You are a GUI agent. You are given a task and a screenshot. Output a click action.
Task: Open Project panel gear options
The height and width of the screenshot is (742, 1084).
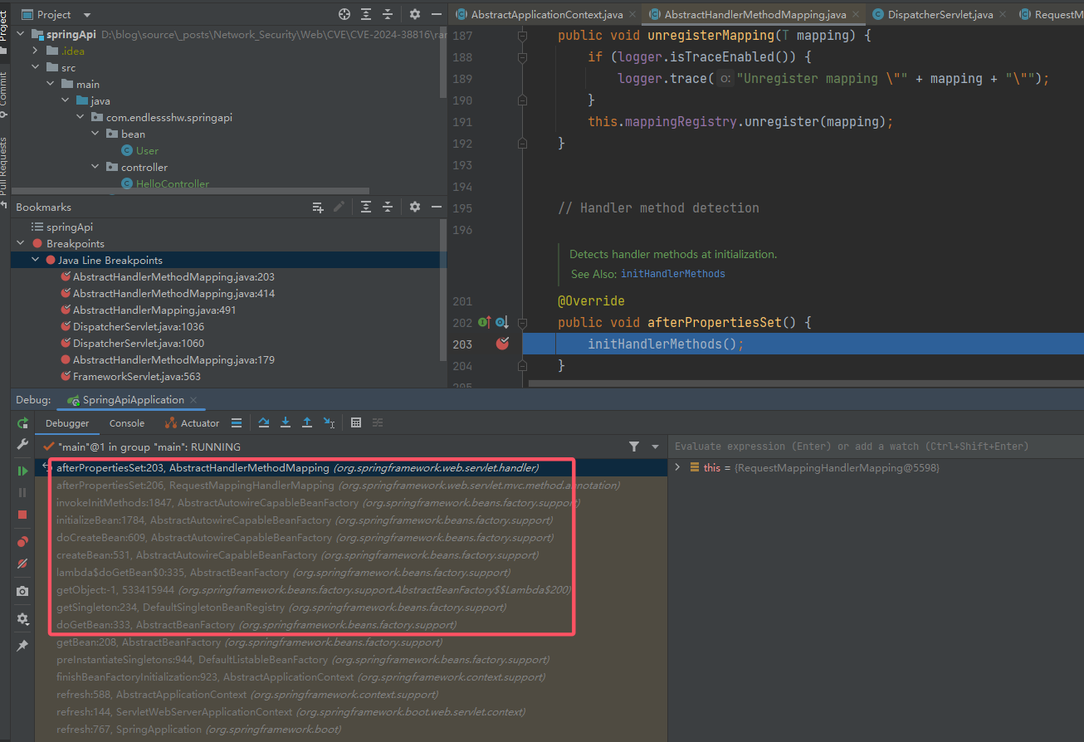(415, 14)
